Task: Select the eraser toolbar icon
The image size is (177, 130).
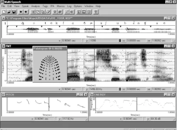Action: coord(48,12)
